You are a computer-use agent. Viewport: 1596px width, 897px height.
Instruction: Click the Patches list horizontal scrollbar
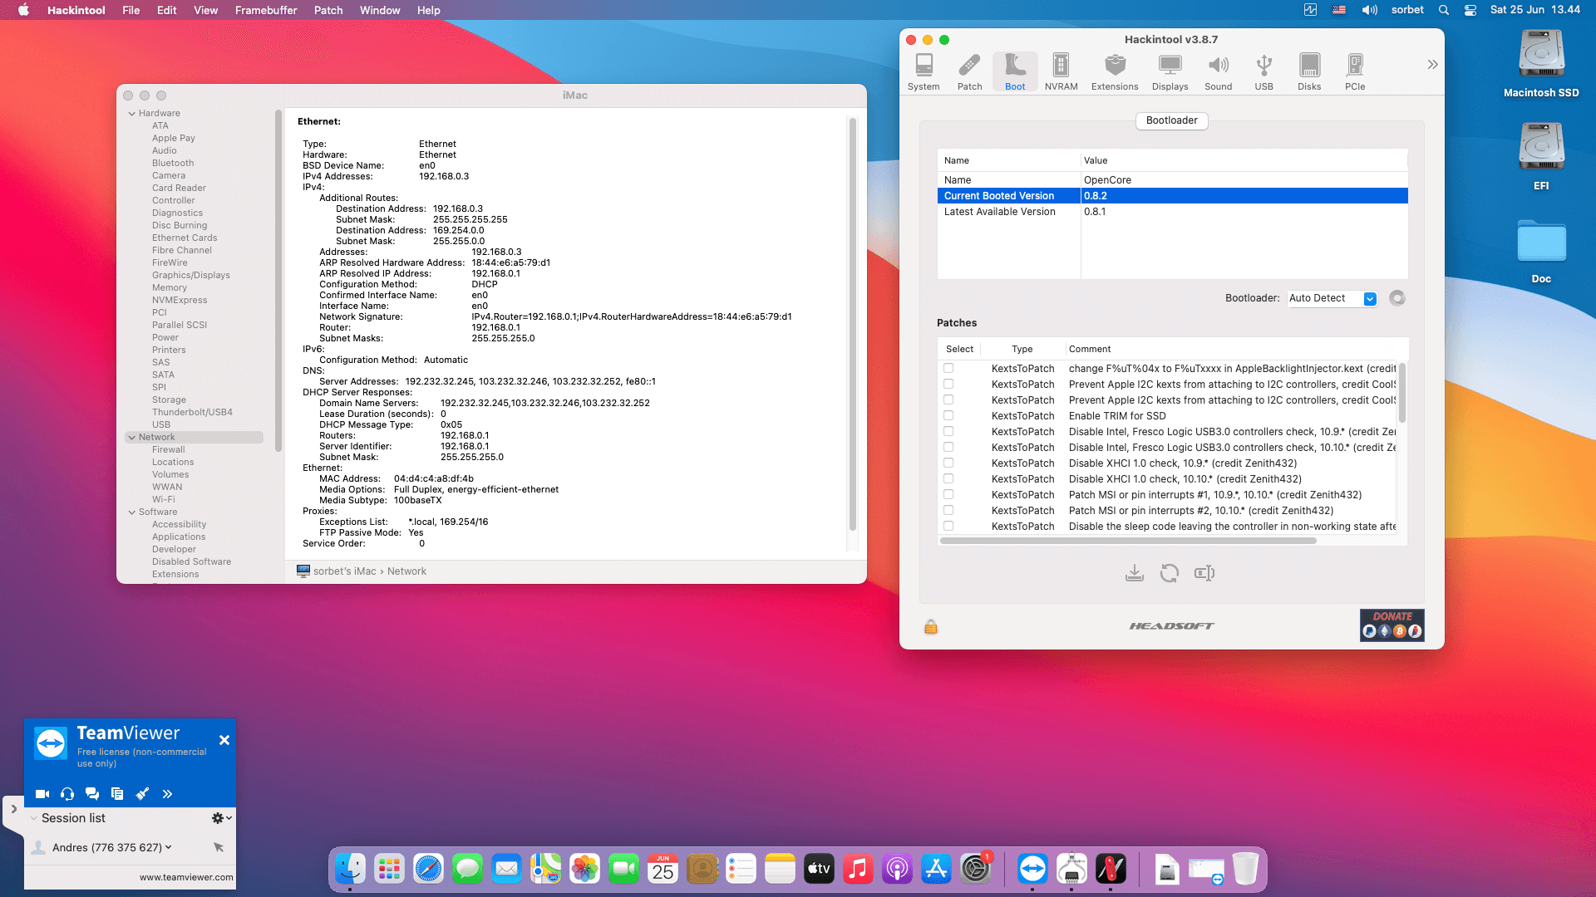click(x=1128, y=541)
